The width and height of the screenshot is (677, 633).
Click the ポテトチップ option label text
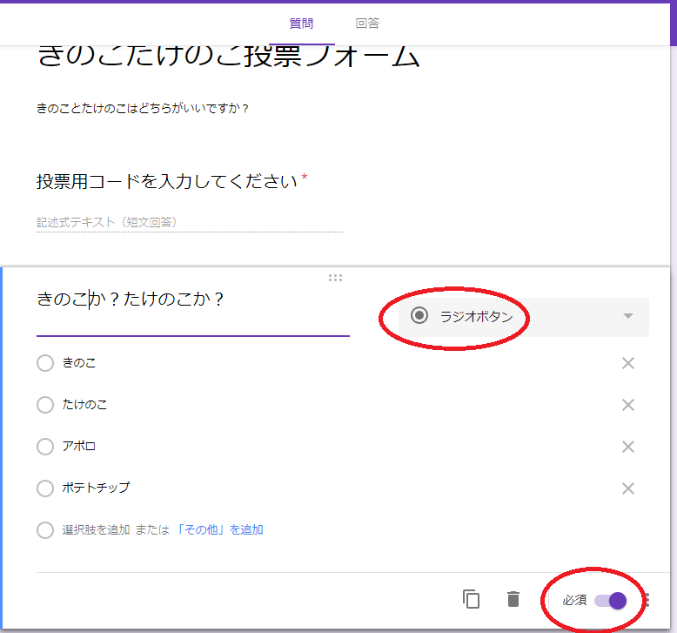point(96,488)
